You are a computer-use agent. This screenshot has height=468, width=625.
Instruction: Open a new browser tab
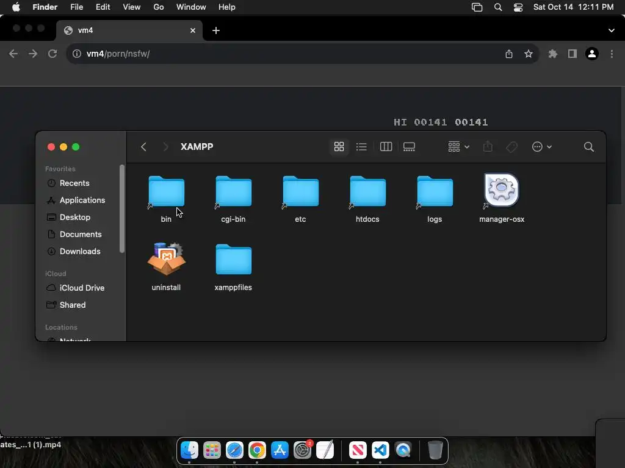coord(216,30)
